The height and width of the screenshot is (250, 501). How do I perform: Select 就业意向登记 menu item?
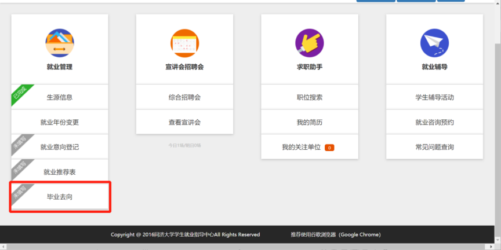click(60, 147)
